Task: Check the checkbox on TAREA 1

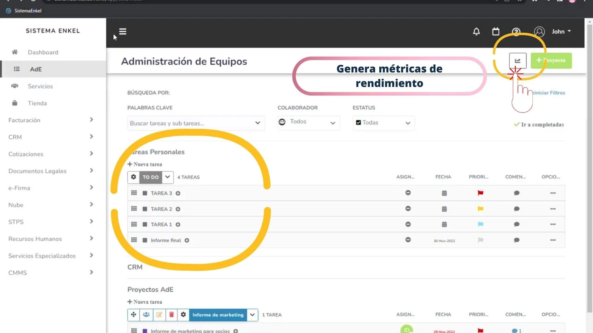Action: click(145, 224)
